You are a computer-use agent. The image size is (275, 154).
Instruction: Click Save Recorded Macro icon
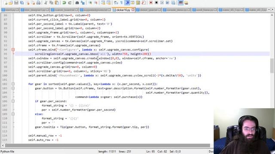[173, 3]
